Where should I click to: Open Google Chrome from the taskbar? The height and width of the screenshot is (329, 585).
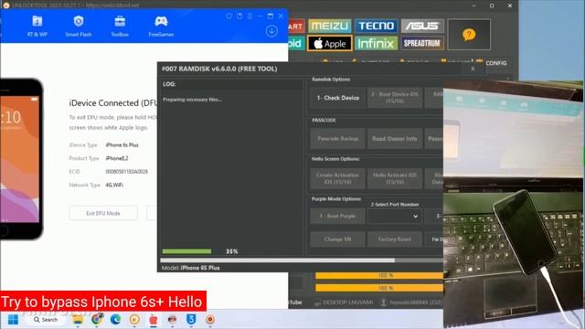pos(97,320)
